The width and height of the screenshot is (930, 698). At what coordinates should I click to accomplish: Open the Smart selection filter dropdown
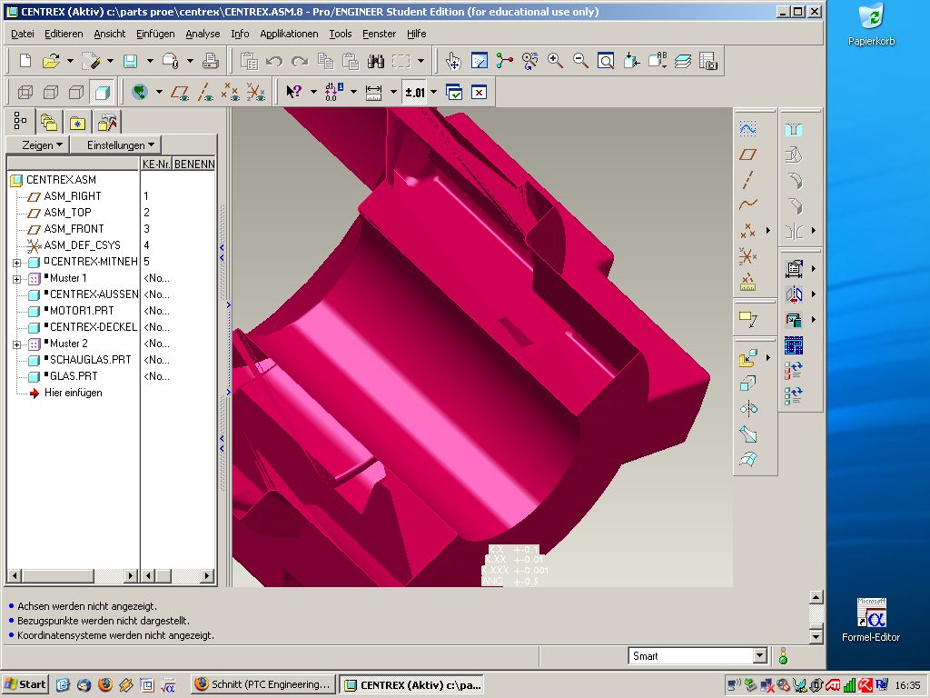point(760,656)
